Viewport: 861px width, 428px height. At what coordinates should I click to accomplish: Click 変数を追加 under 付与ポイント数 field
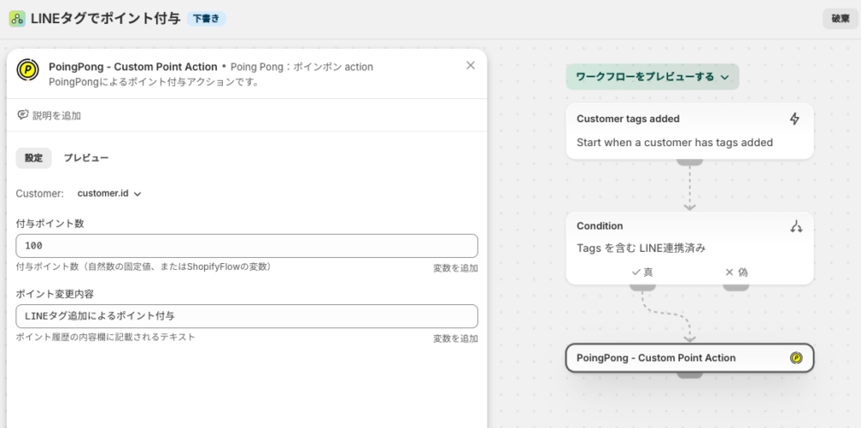click(x=455, y=268)
